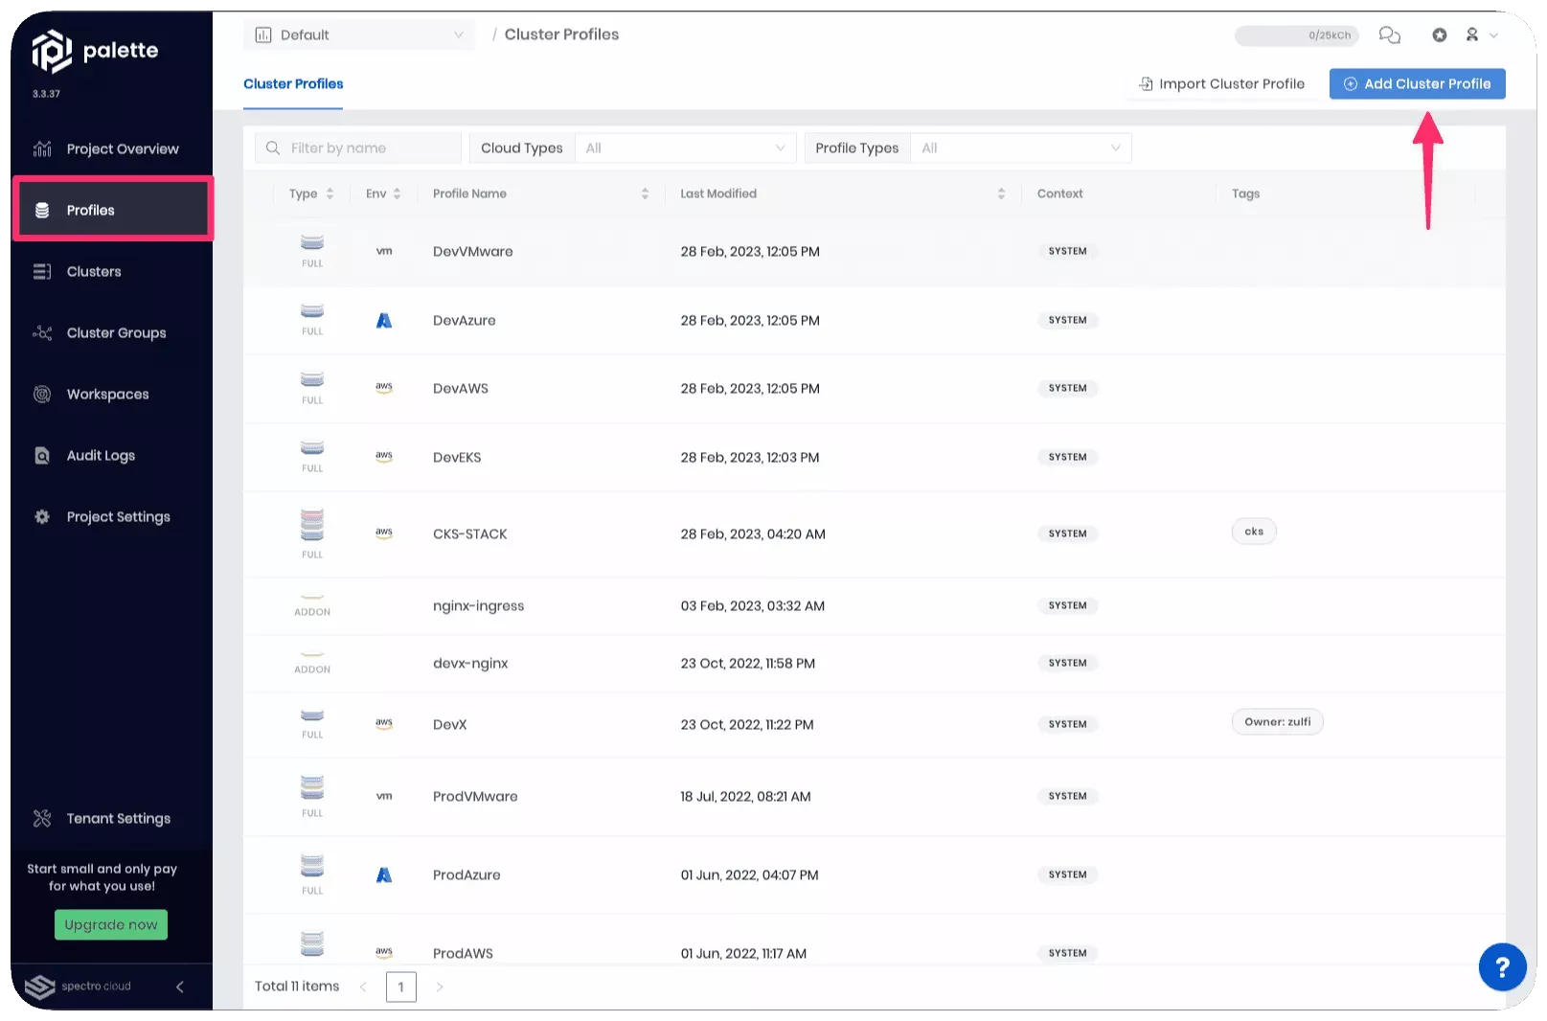Click the Tags column header
Screen dimensions: 1547x1021
(1245, 193)
